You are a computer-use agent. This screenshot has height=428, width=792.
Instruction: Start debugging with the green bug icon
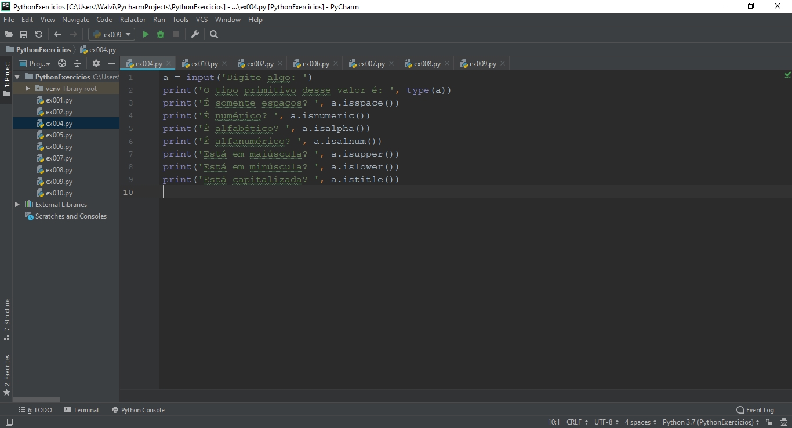(161, 34)
